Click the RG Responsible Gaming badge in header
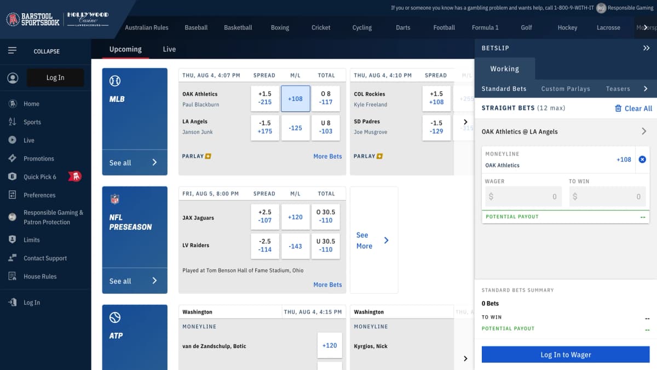 [602, 8]
